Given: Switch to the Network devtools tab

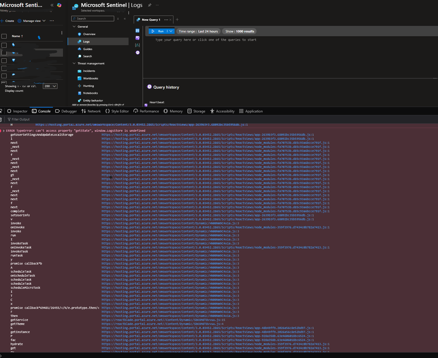Looking at the screenshot, I should coord(91,111).
